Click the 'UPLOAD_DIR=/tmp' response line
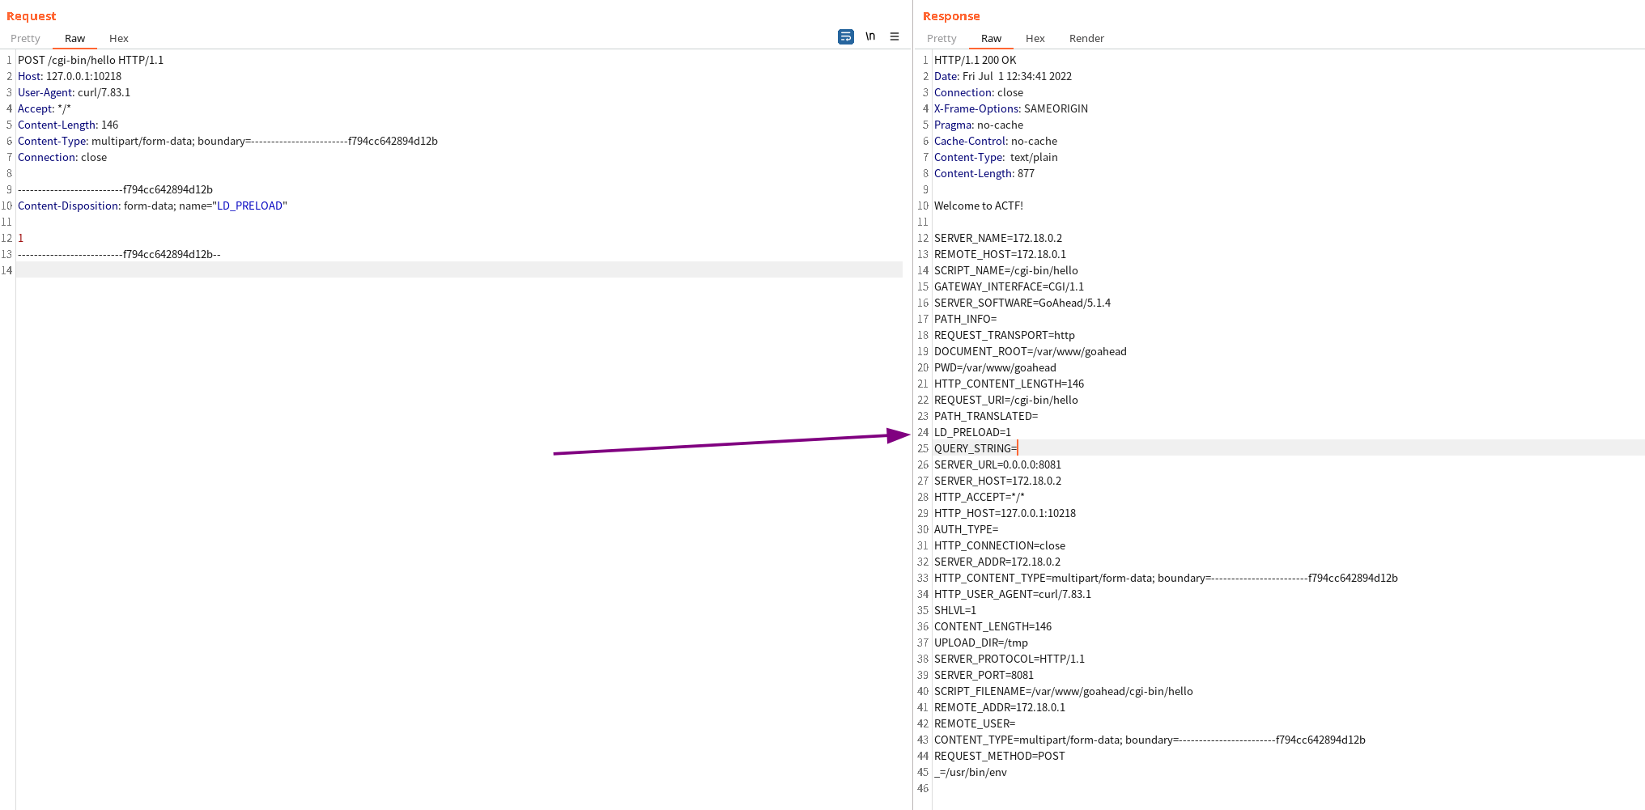Image resolution: width=1645 pixels, height=810 pixels. pos(981,642)
